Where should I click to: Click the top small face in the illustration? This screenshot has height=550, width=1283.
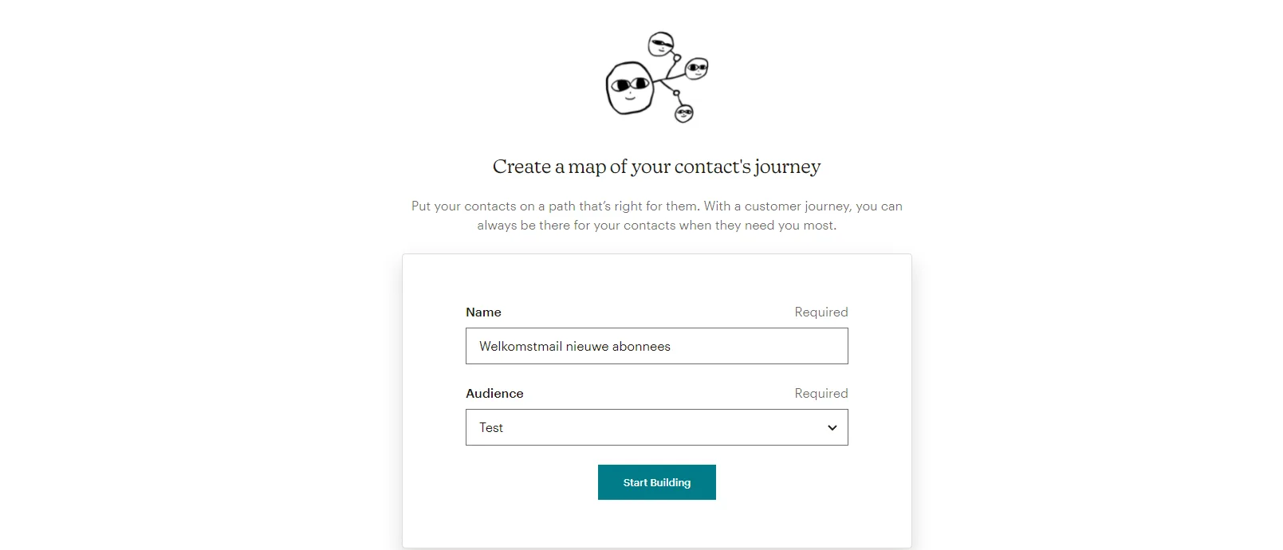[660, 44]
